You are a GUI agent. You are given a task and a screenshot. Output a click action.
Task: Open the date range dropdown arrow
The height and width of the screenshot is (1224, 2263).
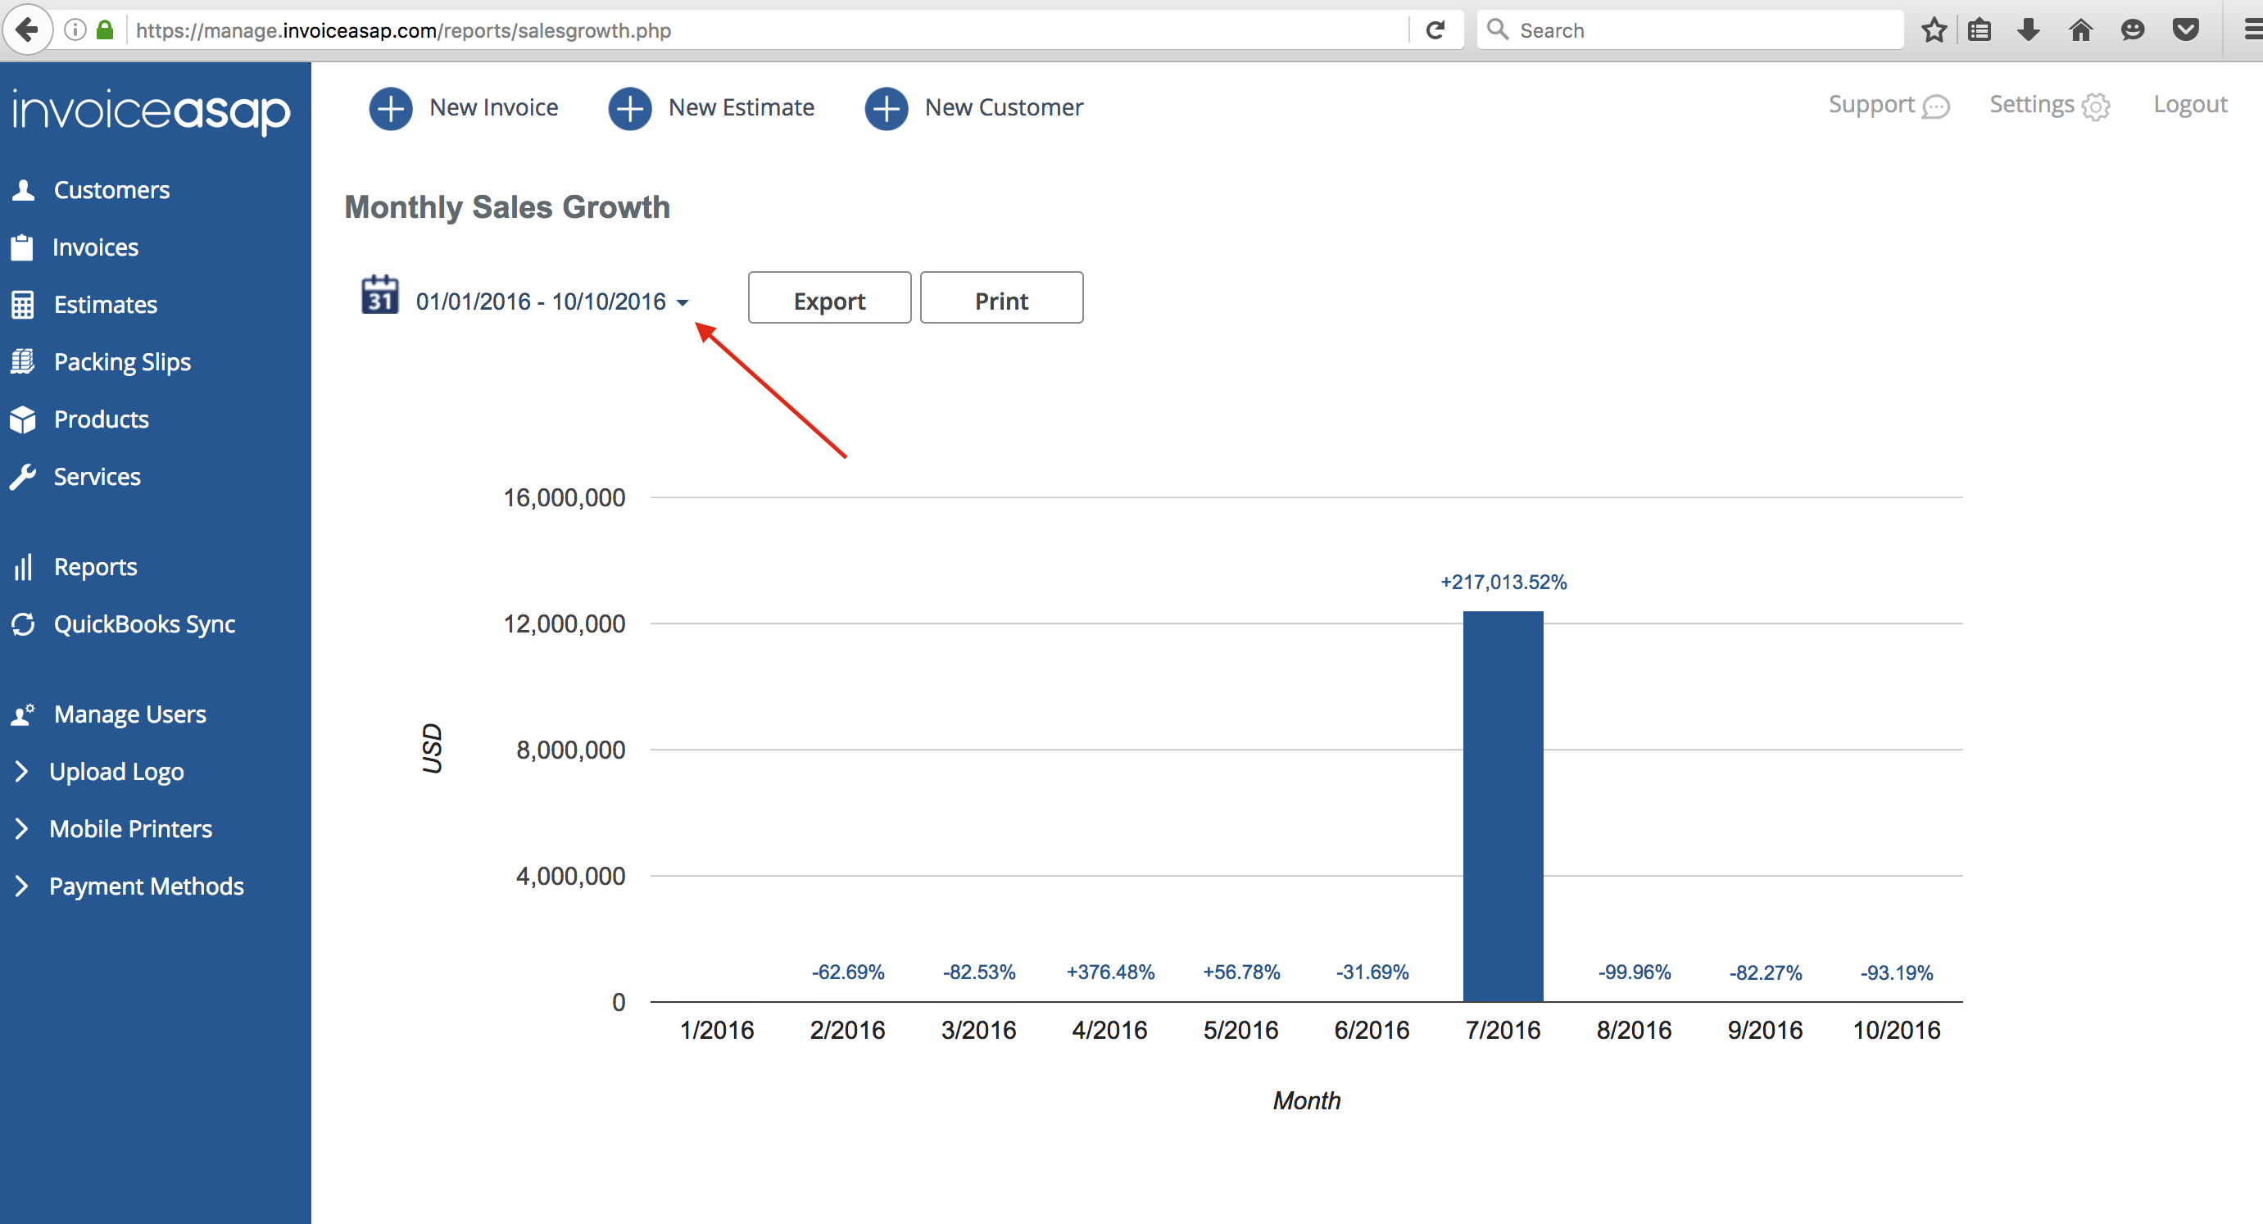pos(683,302)
